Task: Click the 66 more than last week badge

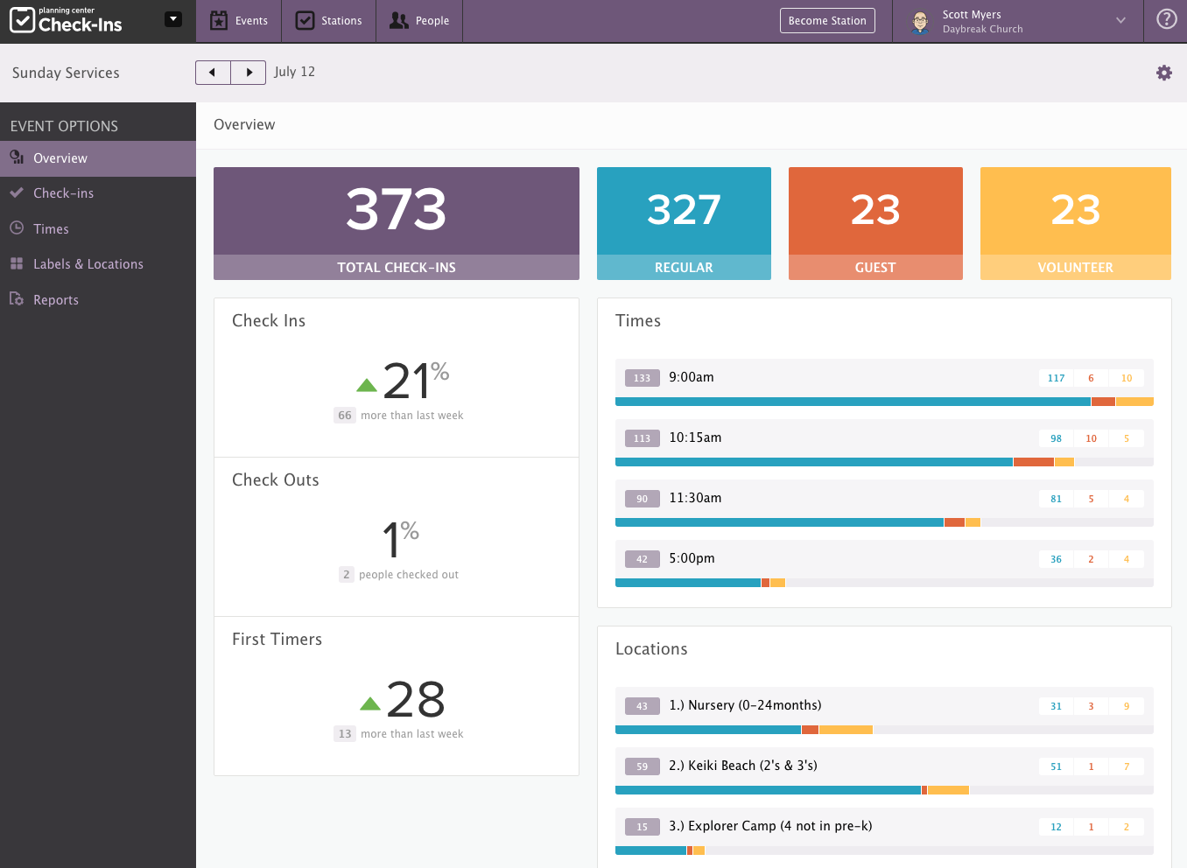Action: [x=345, y=416]
